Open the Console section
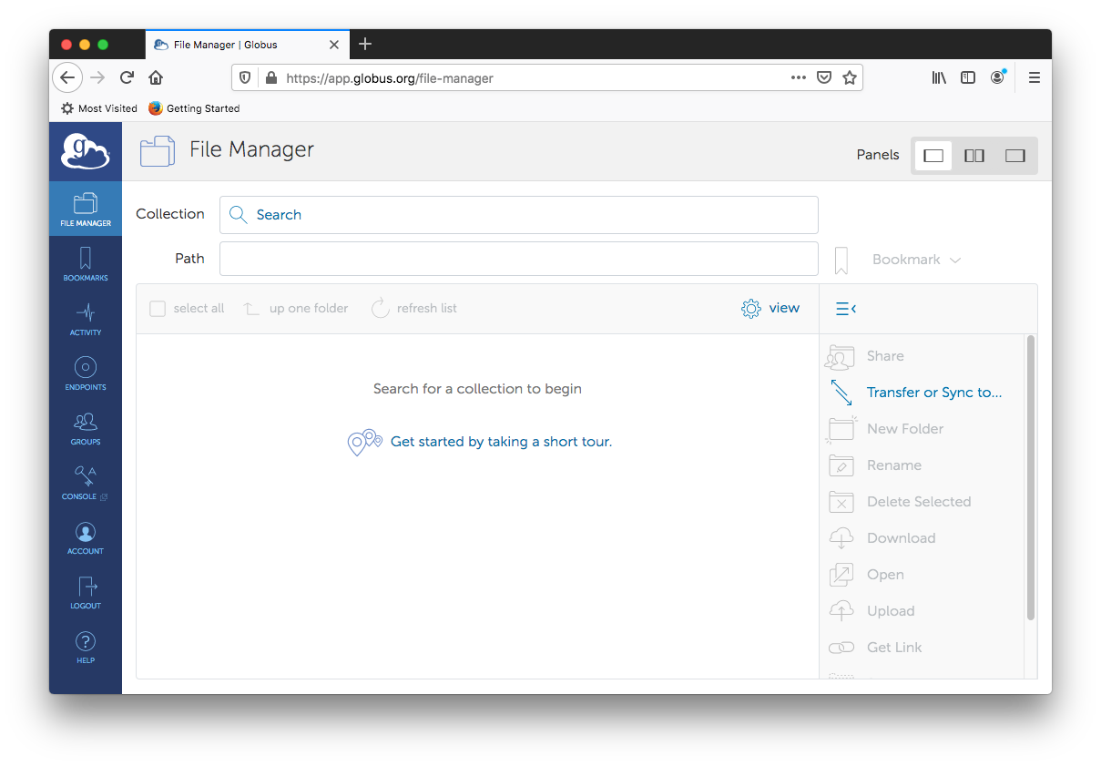1101x766 pixels. click(86, 482)
